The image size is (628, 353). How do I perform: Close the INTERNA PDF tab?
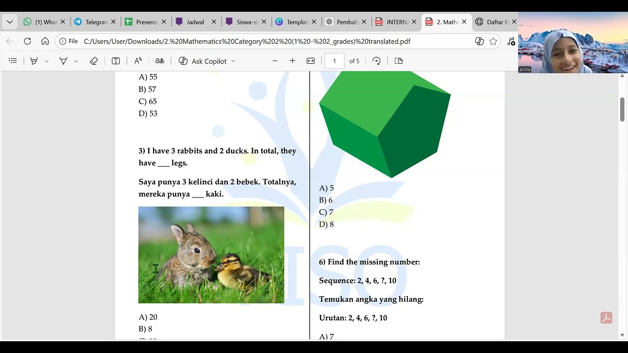[414, 22]
